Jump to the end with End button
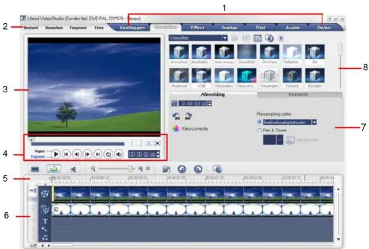This screenshot has width=369, height=249. pos(98,154)
